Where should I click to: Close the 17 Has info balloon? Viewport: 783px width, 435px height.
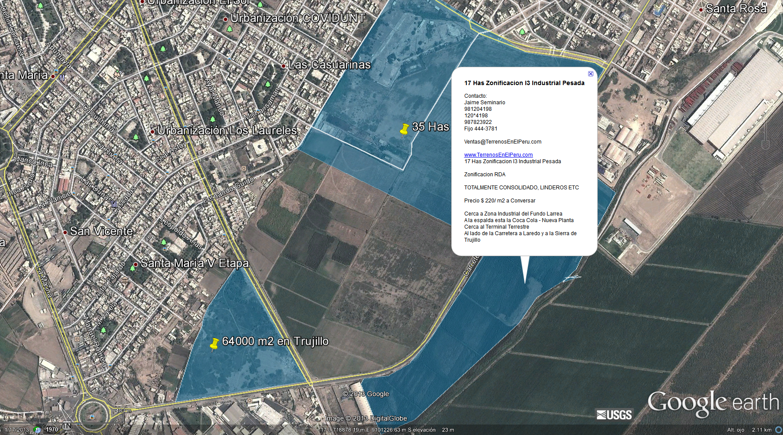[590, 74]
